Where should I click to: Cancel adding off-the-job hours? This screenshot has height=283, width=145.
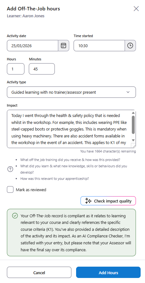tap(39, 272)
